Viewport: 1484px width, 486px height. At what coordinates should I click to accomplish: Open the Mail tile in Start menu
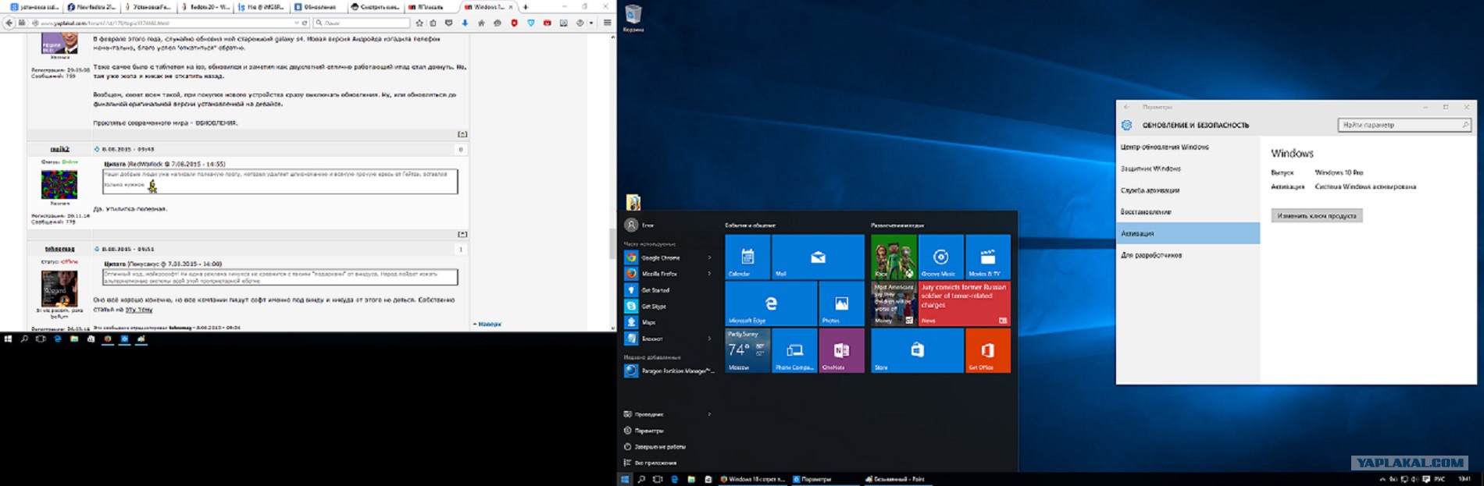pos(818,257)
